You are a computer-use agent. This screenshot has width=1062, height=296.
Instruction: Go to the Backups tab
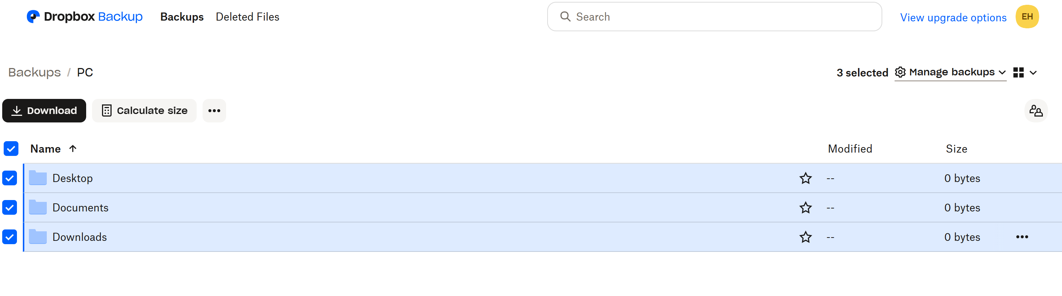(182, 17)
